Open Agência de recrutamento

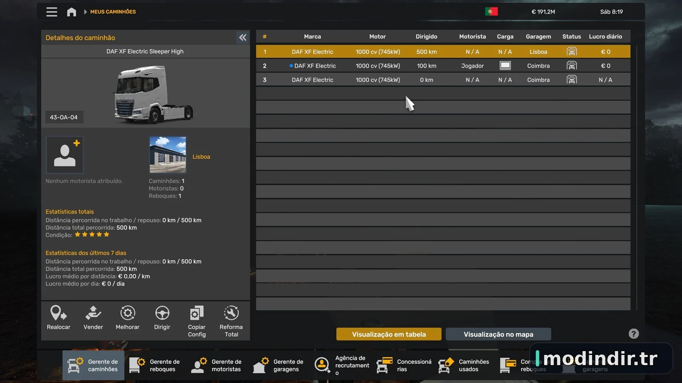pyautogui.click(x=342, y=365)
